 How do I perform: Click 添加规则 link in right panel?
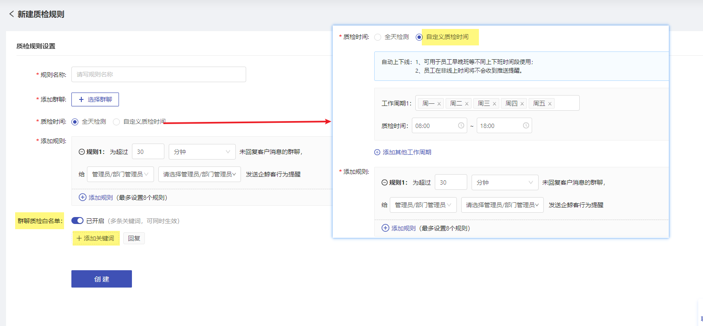coord(403,228)
